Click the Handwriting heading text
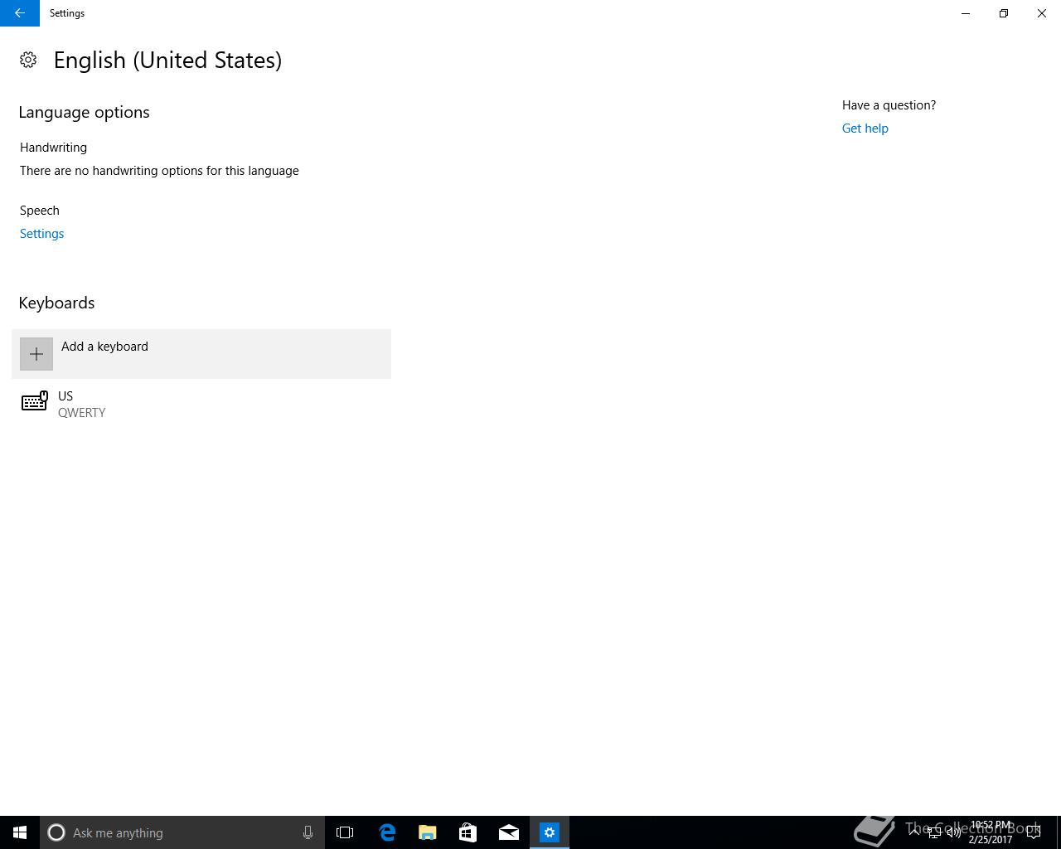 pos(53,148)
